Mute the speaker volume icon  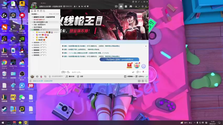(37, 77)
